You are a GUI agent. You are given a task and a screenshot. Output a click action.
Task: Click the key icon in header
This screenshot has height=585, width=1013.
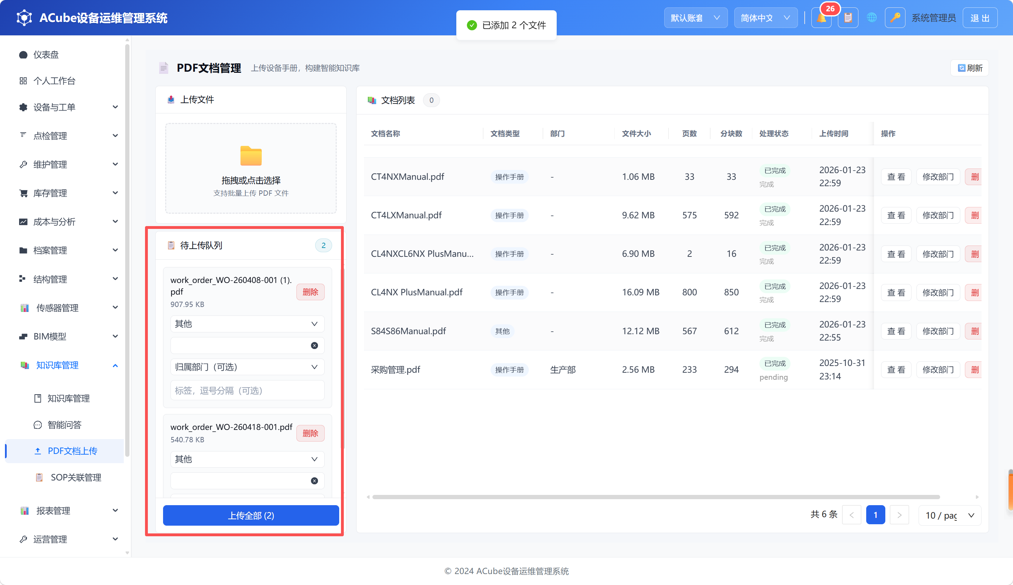click(x=895, y=18)
